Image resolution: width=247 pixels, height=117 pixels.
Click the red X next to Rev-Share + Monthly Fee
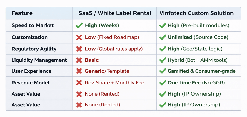[x=79, y=83]
